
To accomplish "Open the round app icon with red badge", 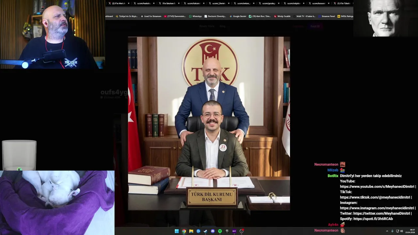I will (x=242, y=231).
